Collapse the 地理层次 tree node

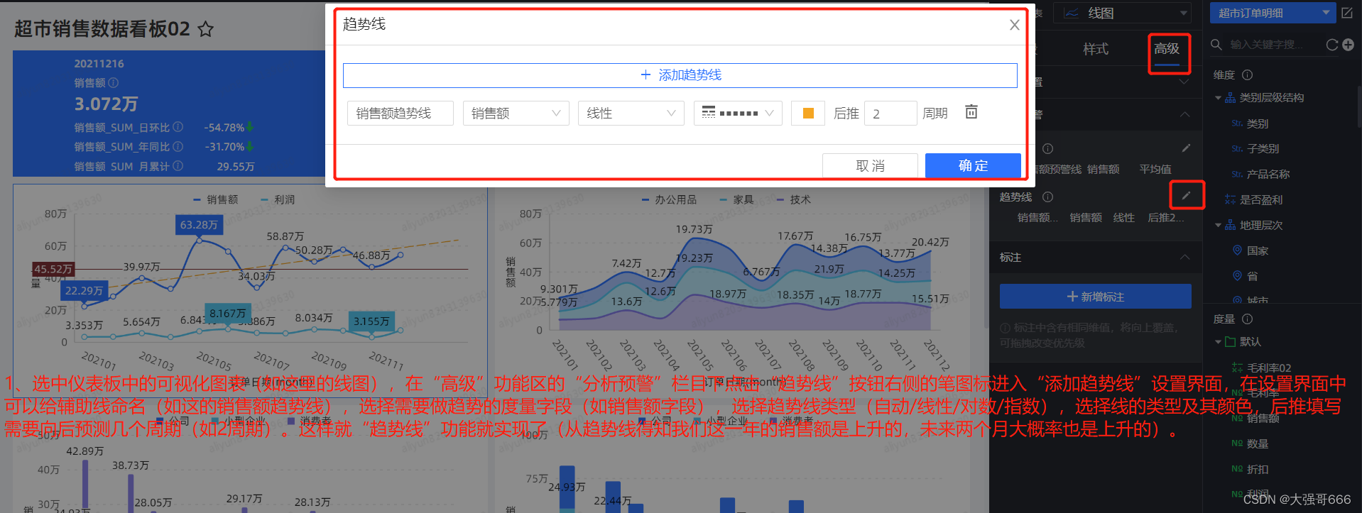click(x=1219, y=226)
